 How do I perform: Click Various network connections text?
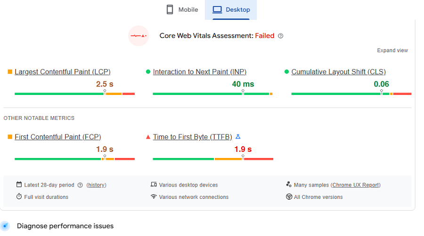[194, 197]
